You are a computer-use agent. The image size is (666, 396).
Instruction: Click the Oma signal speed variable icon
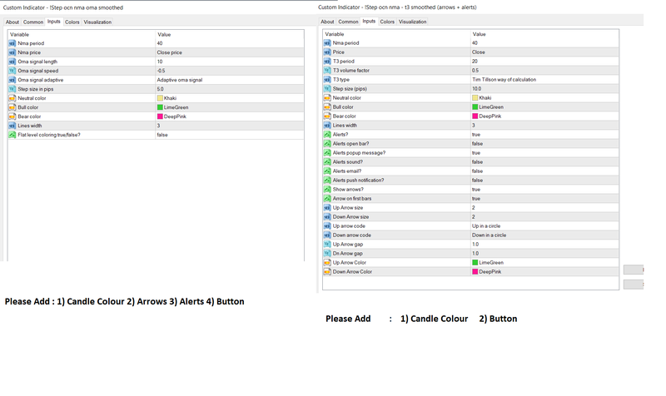(x=12, y=71)
